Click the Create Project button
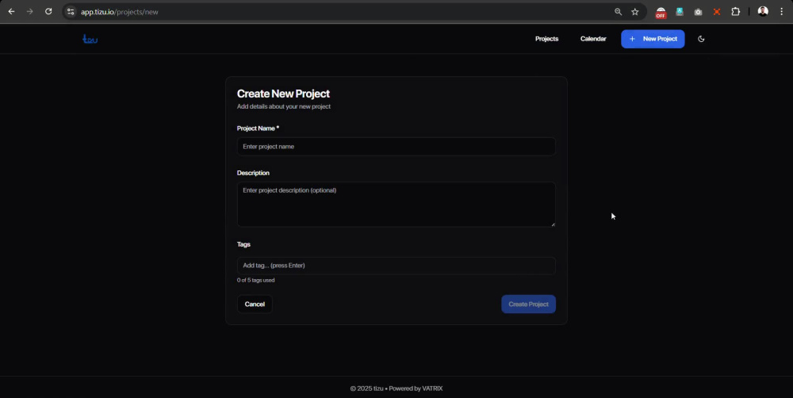The width and height of the screenshot is (793, 398). (x=528, y=304)
